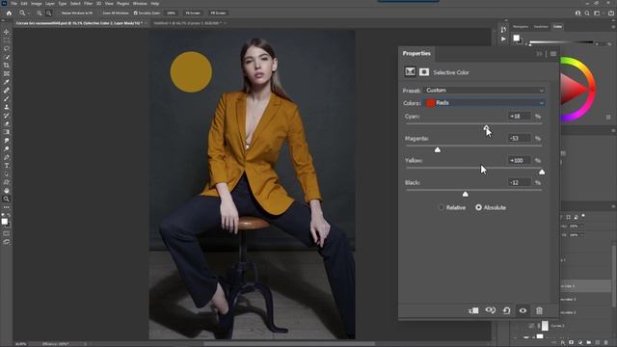Select the Crop tool

[x=7, y=65]
